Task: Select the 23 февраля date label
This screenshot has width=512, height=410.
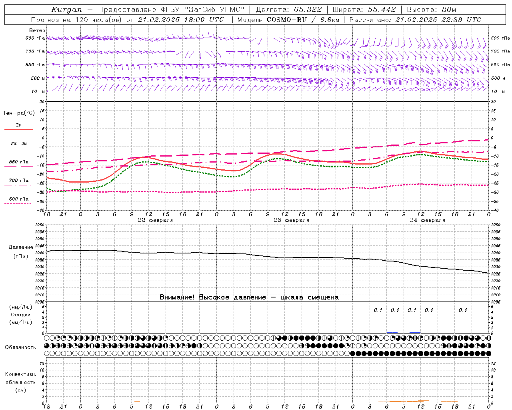Action: pos(292,220)
